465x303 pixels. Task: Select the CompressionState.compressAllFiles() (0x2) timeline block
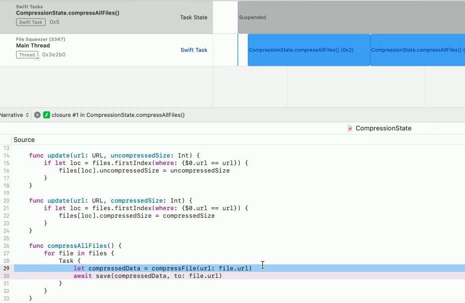pos(308,50)
